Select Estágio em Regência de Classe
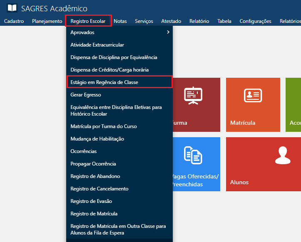 click(104, 82)
